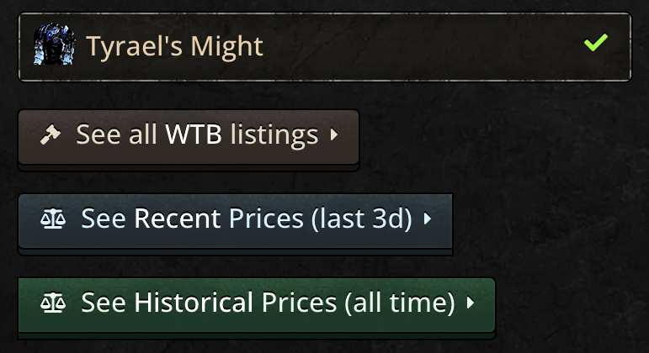The image size is (649, 353).
Task: Click "See all" text on the brown button
Action: point(113,134)
